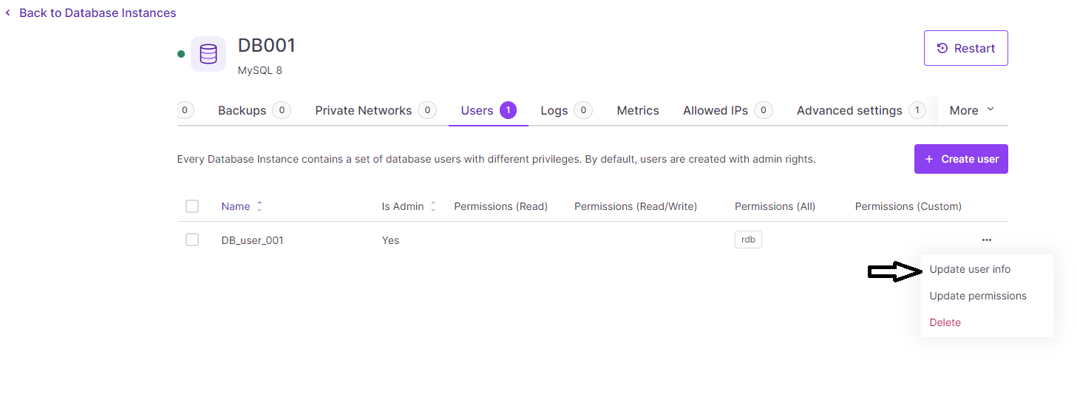
Task: Click the three-dot actions icon for DB_user_001
Action: 987,240
